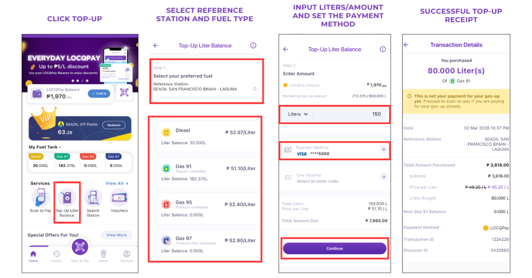Expand the Liters unit dropdown

click(298, 114)
